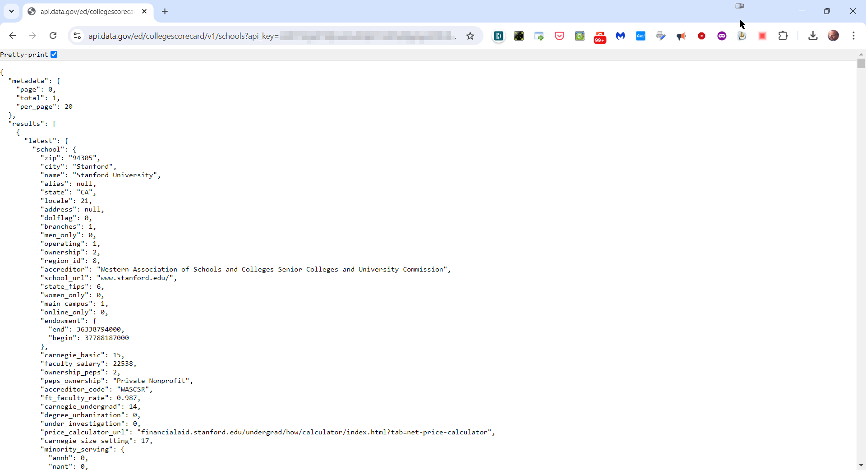Click the "city" Stanford value
Viewport: 866px width, 470px height.
tap(93, 166)
